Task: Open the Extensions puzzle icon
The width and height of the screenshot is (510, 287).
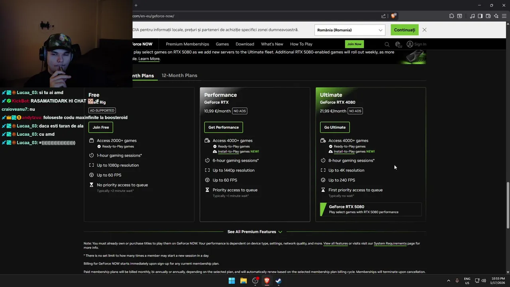Action: point(451,16)
